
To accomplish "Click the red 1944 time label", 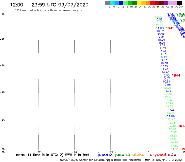I will (x=176, y=76).
